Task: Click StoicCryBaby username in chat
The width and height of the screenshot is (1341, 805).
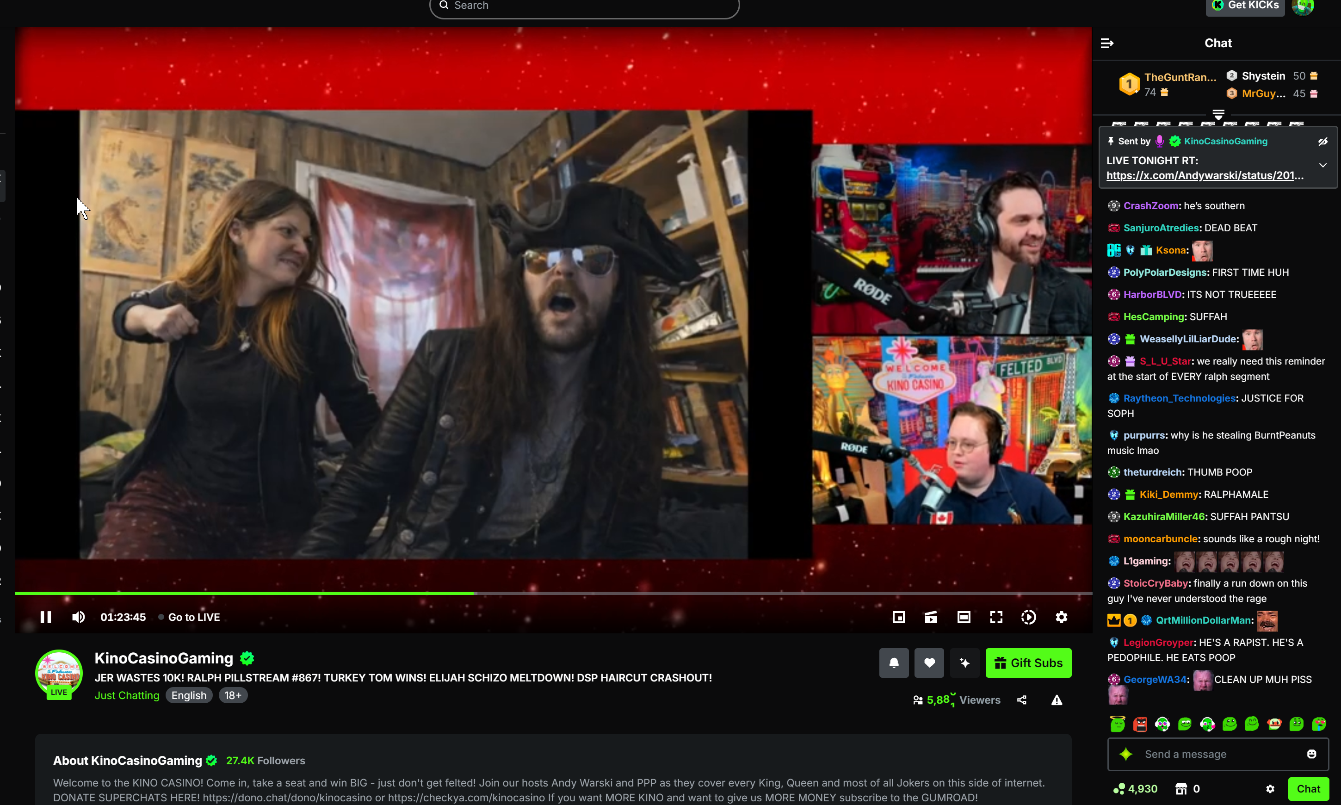Action: [1156, 583]
